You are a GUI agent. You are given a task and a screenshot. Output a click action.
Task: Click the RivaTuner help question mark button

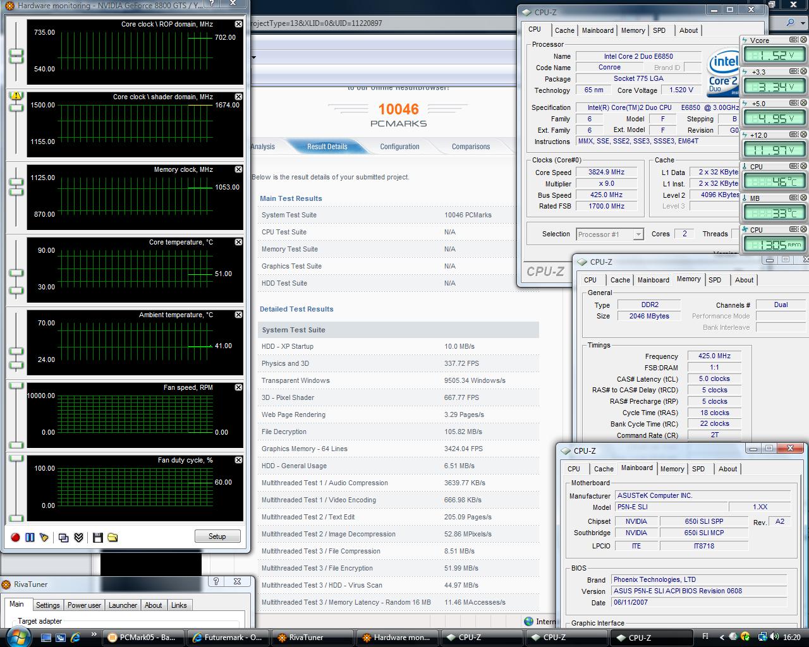tap(216, 581)
